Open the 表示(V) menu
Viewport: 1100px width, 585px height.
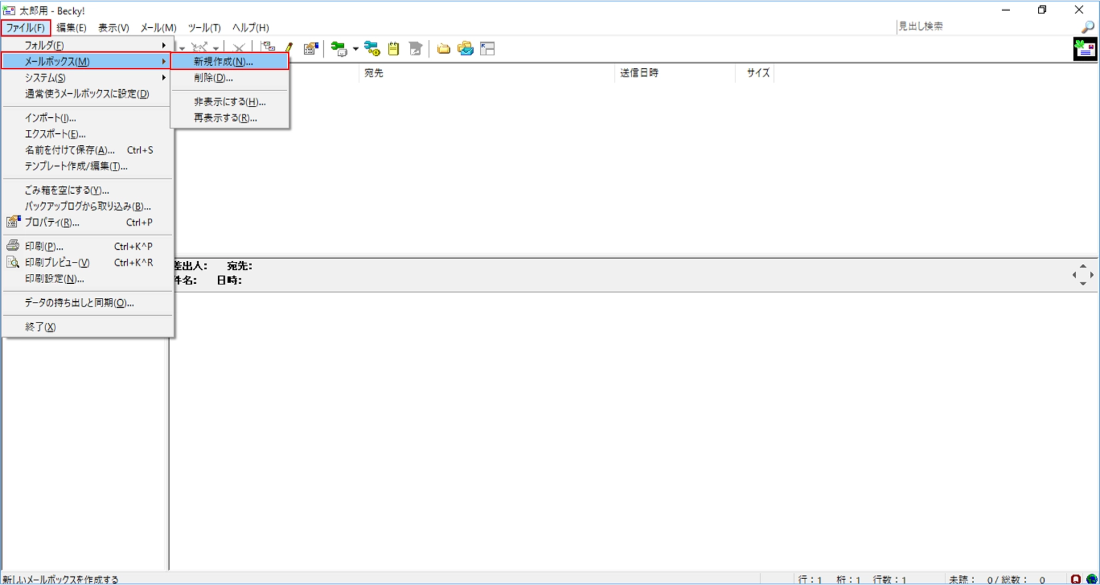tap(113, 27)
